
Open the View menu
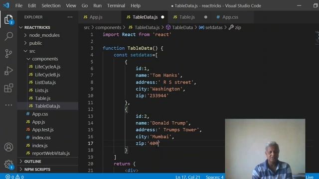pyautogui.click(x=71, y=5)
